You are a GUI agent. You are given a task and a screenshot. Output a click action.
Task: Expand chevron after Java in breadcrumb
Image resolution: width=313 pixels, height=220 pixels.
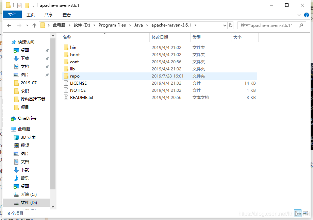click(x=147, y=25)
